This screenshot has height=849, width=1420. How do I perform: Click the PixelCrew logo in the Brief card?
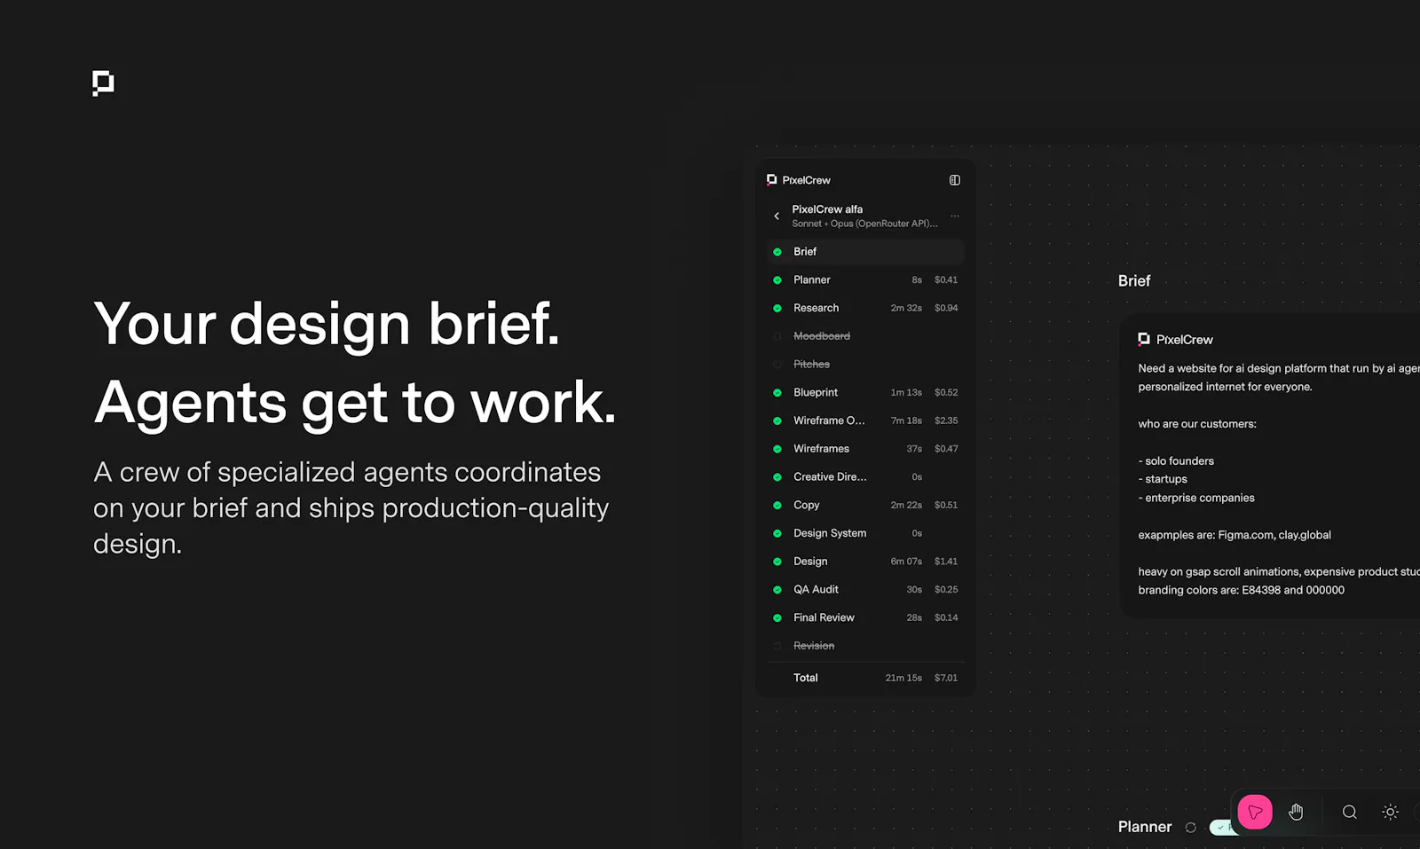coord(1144,339)
